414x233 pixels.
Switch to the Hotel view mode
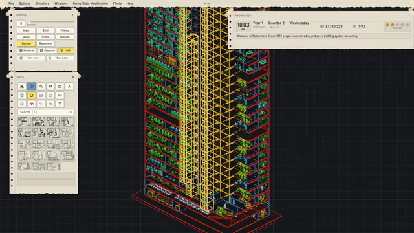point(26,37)
